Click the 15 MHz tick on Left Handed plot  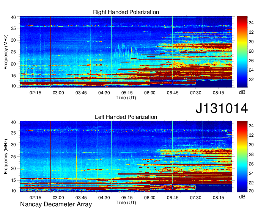(13, 181)
